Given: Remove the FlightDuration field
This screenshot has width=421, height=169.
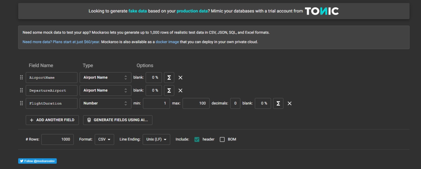Looking at the screenshot, I should [290, 103].
